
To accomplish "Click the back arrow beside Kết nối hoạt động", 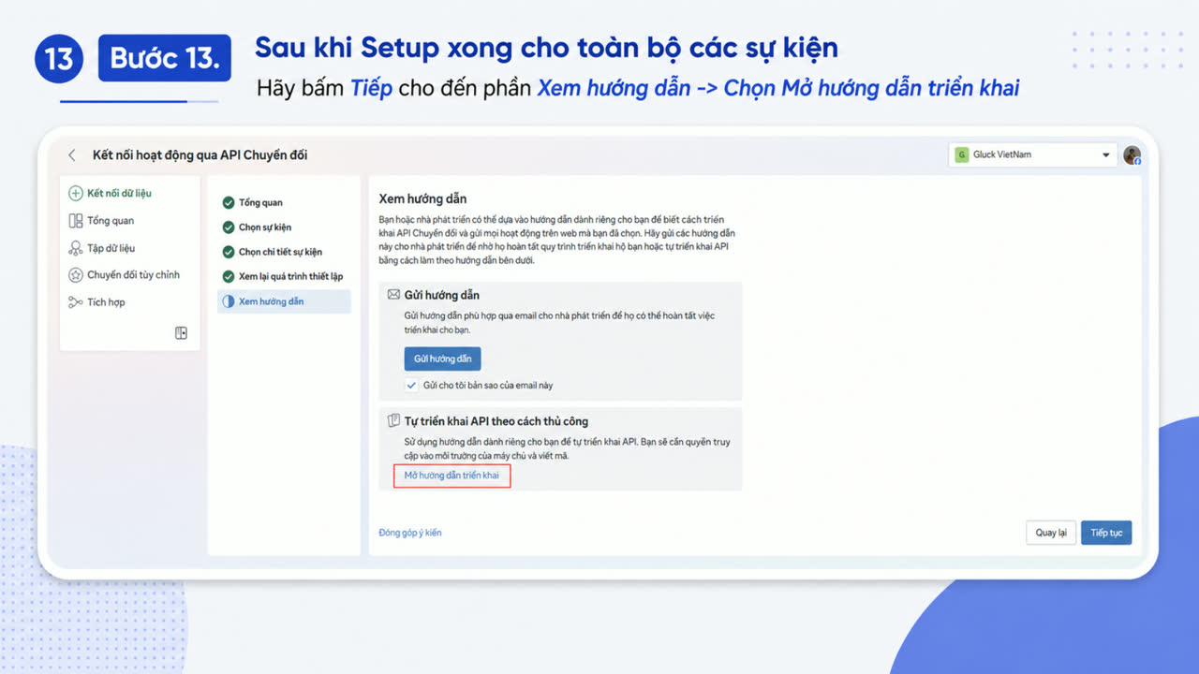I will coord(72,155).
